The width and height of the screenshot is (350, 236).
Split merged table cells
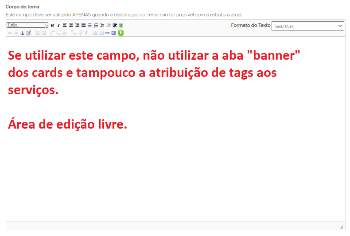(x=95, y=33)
